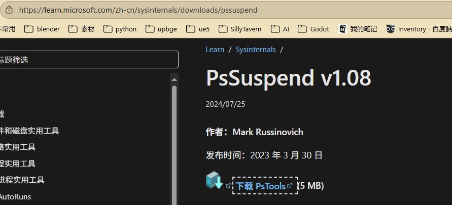
Task: Click the 下载 PsTools download link
Action: [260, 186]
